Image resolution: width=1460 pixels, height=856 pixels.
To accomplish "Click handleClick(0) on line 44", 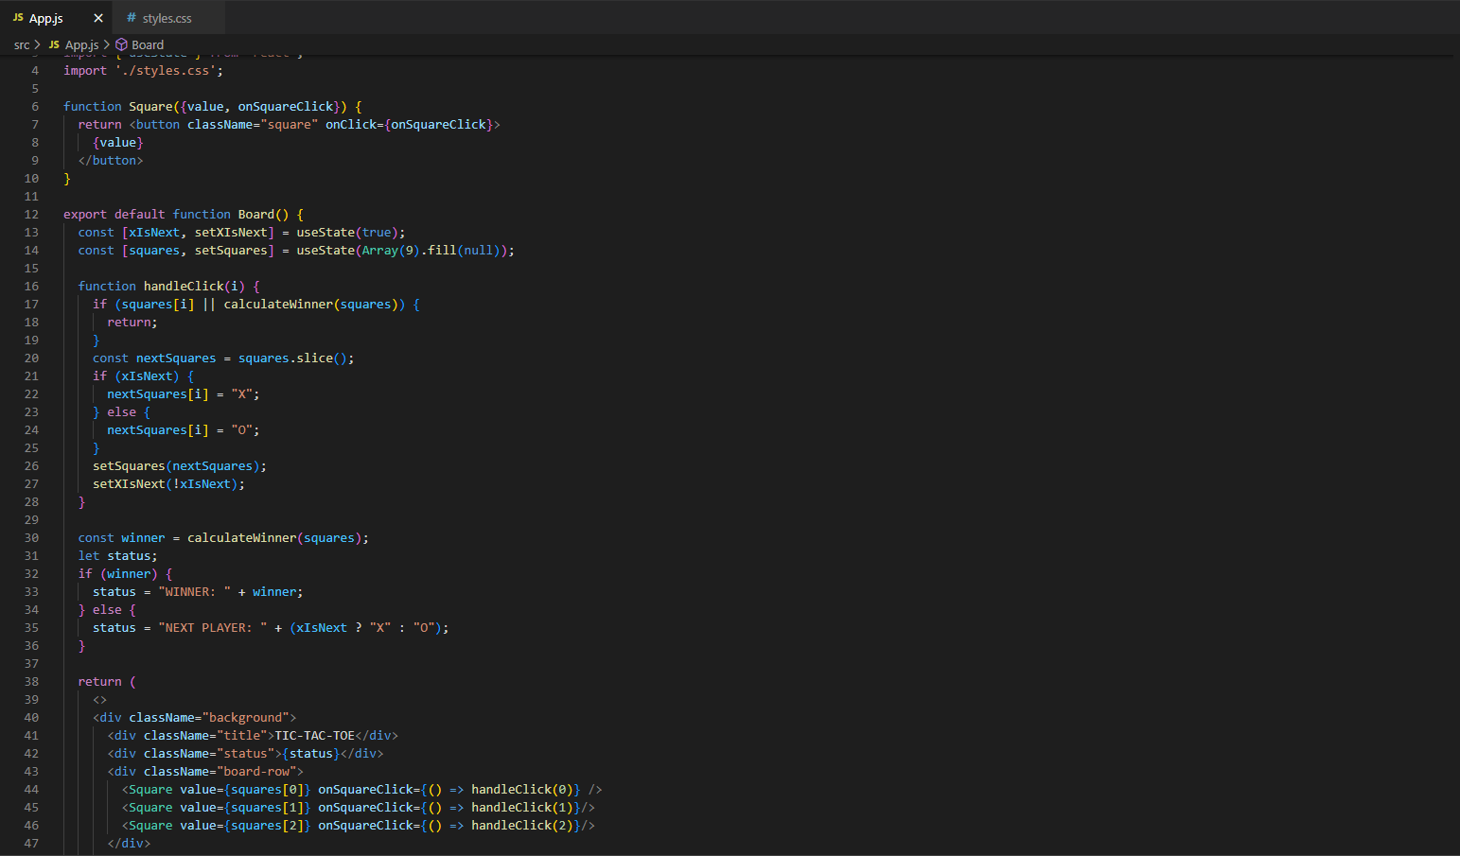I will [x=522, y=790].
